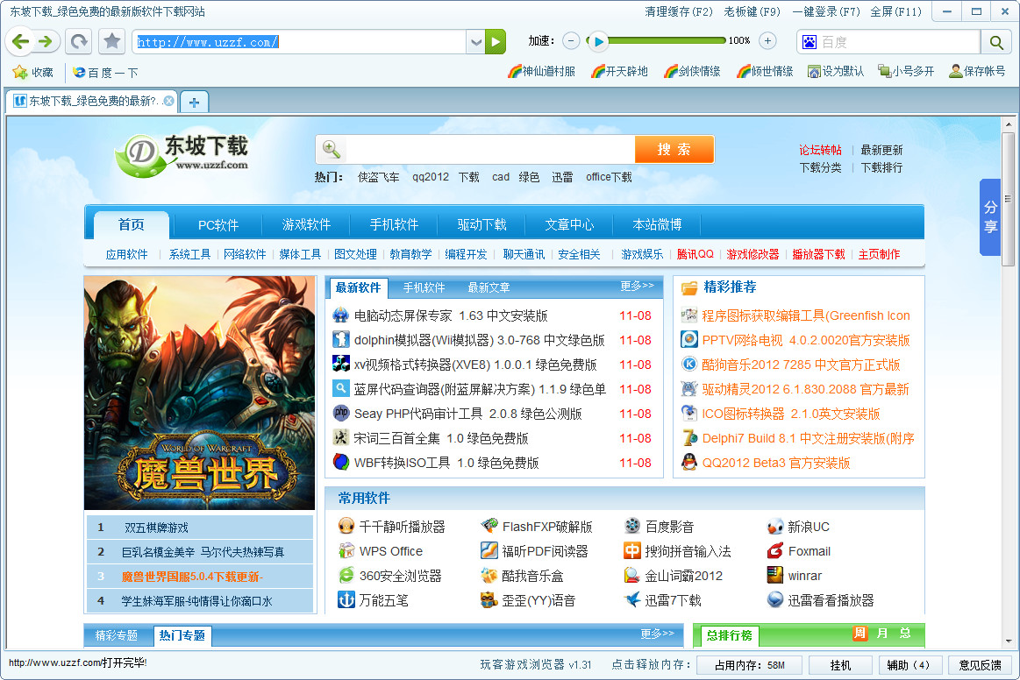Image resolution: width=1020 pixels, height=680 pixels.
Task: Open a new tab with the plus button
Action: pos(194,102)
